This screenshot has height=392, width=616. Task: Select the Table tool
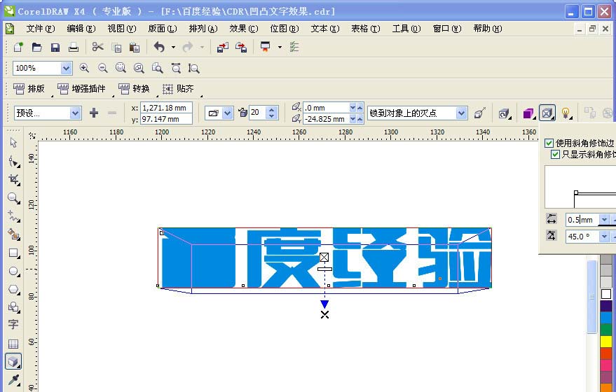(13, 344)
